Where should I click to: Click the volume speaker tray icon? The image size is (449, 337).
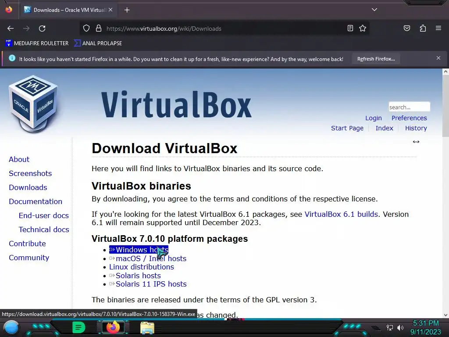[x=400, y=327]
